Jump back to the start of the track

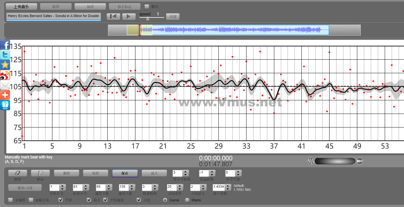[113, 16]
